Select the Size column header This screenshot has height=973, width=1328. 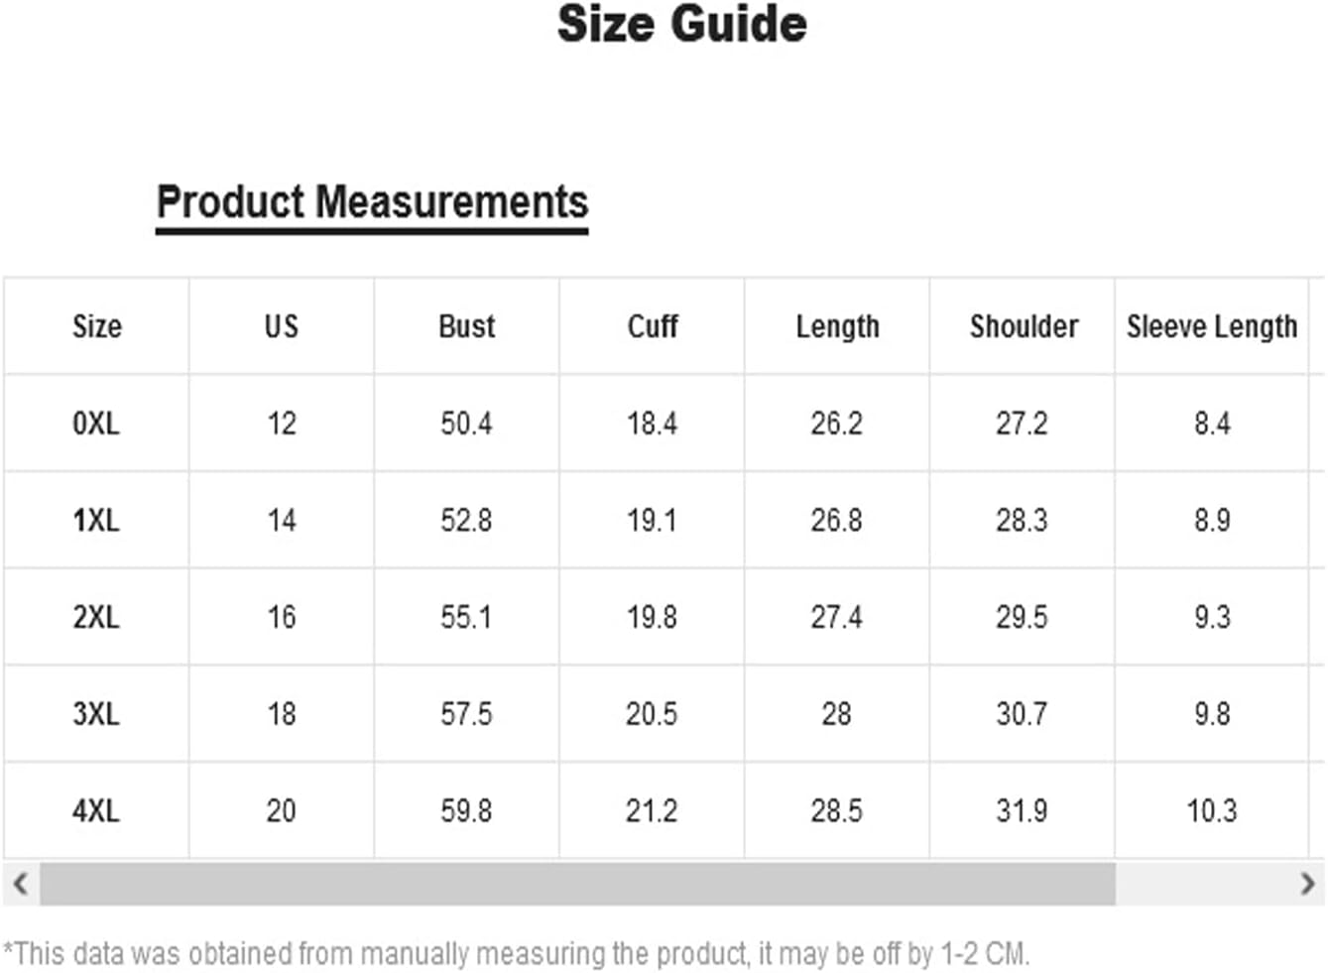[96, 326]
